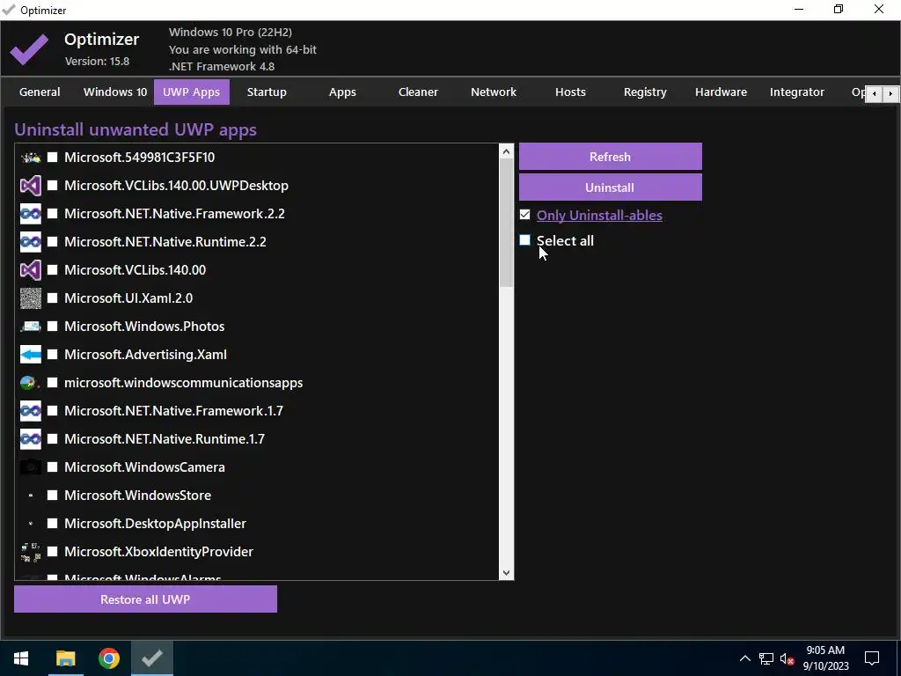The width and height of the screenshot is (901, 676).
Task: Tick the Microsoft.Advertising.Xaml checkbox
Action: (52, 355)
